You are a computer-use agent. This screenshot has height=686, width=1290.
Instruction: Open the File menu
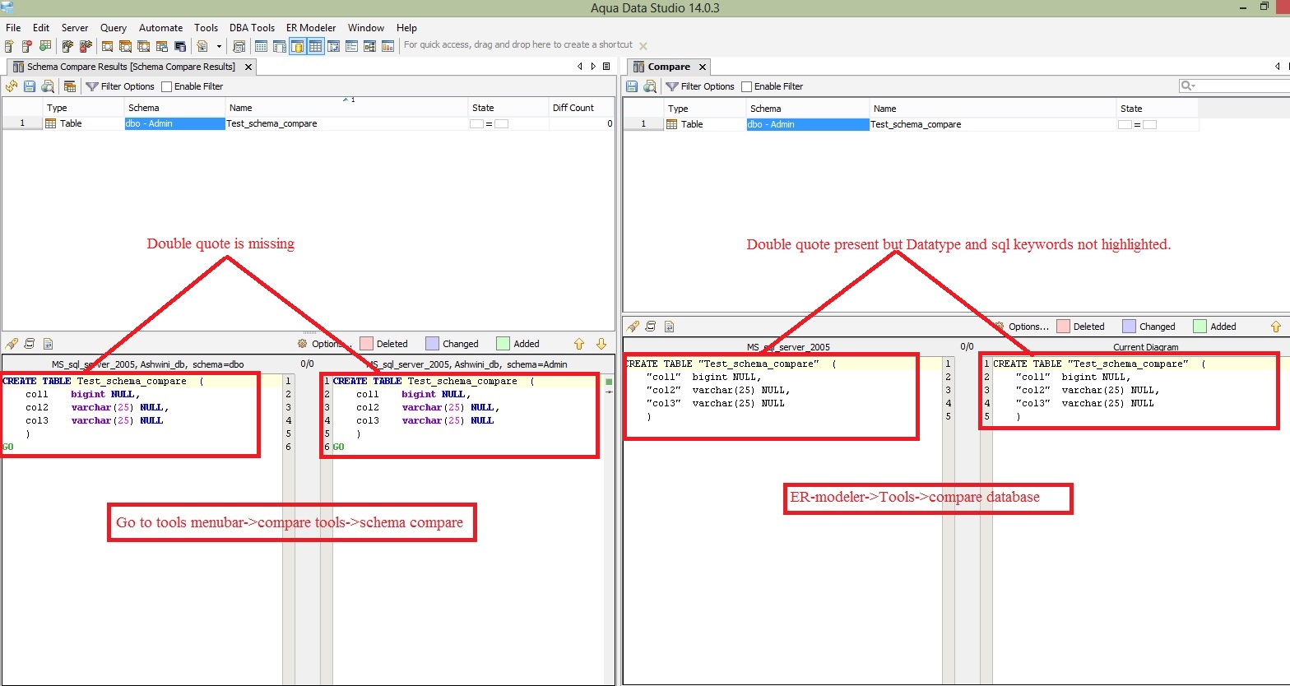(x=13, y=28)
